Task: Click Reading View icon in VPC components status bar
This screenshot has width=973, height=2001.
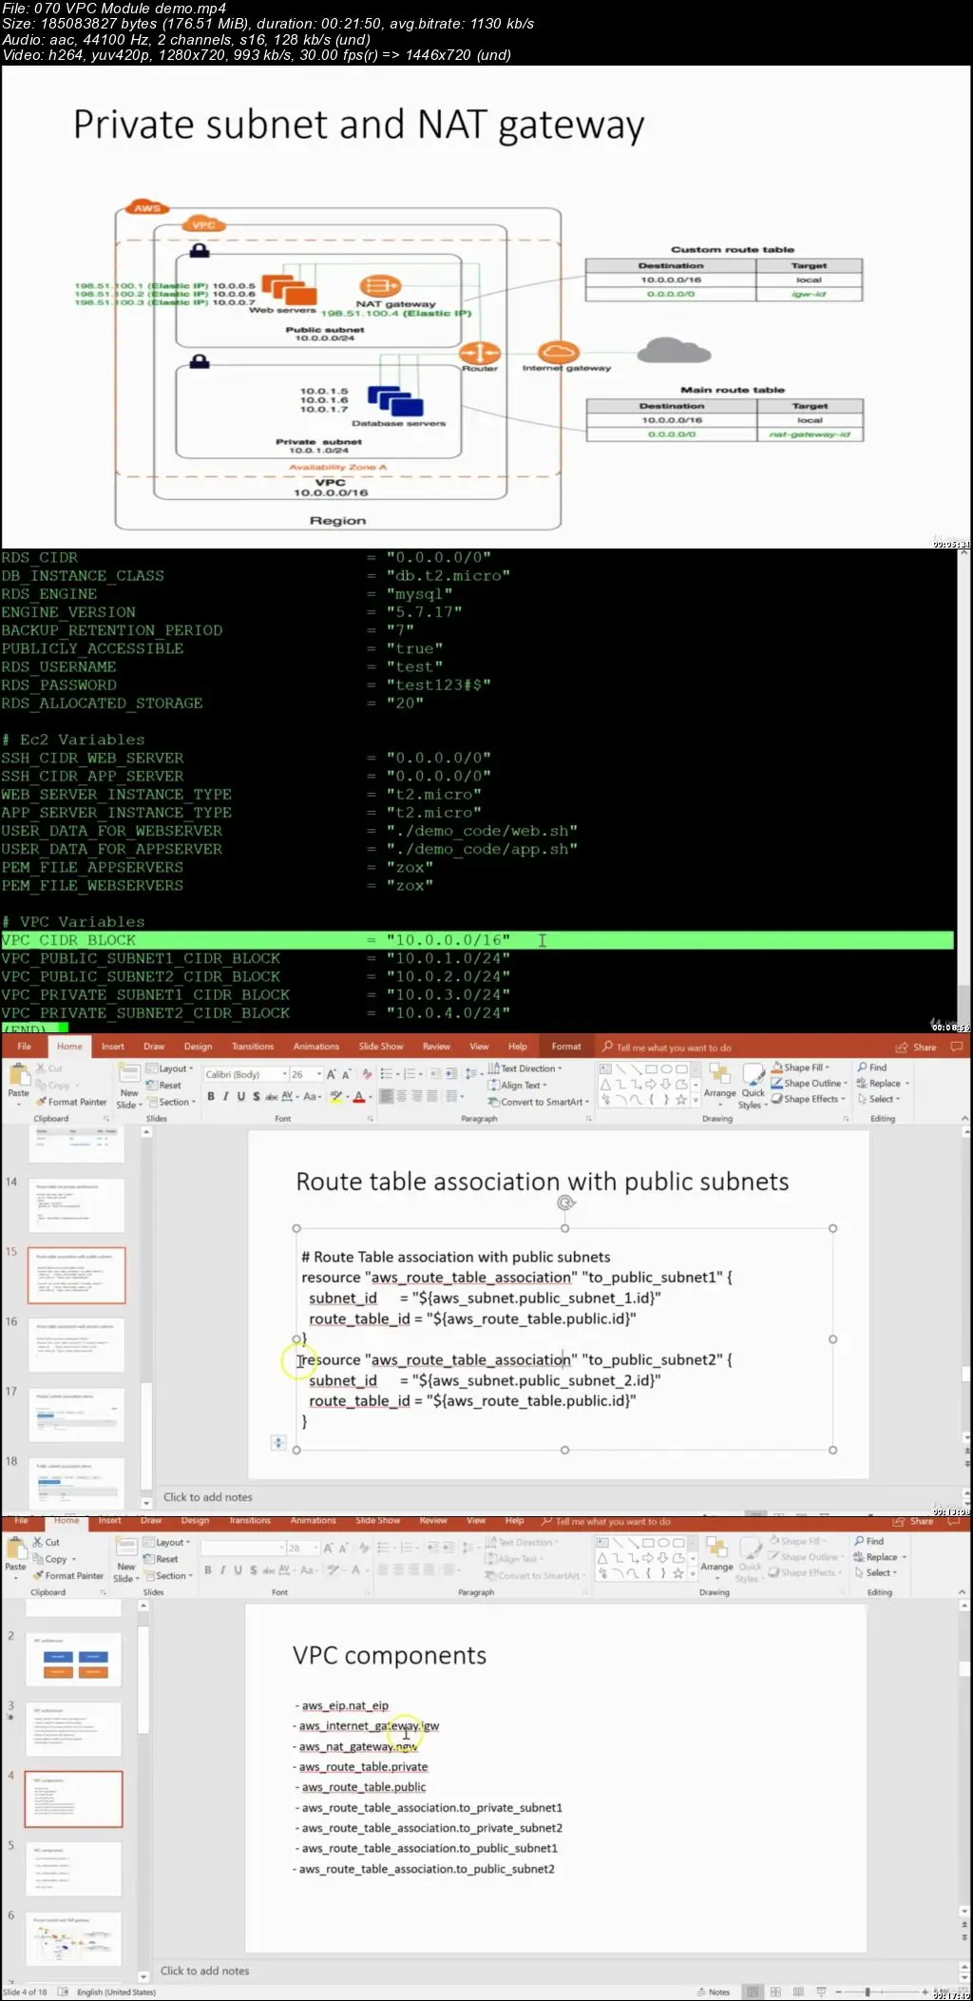Action: 798,1991
